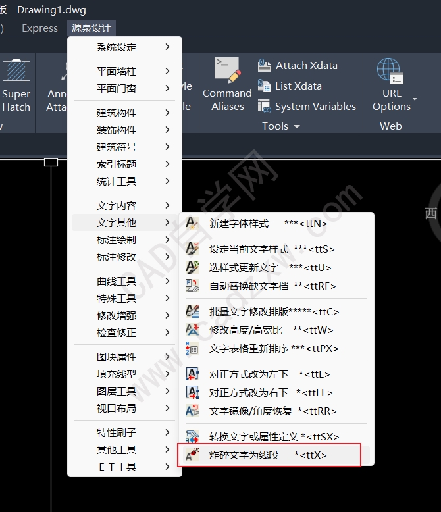Click the URL Options globe icon

coord(390,71)
